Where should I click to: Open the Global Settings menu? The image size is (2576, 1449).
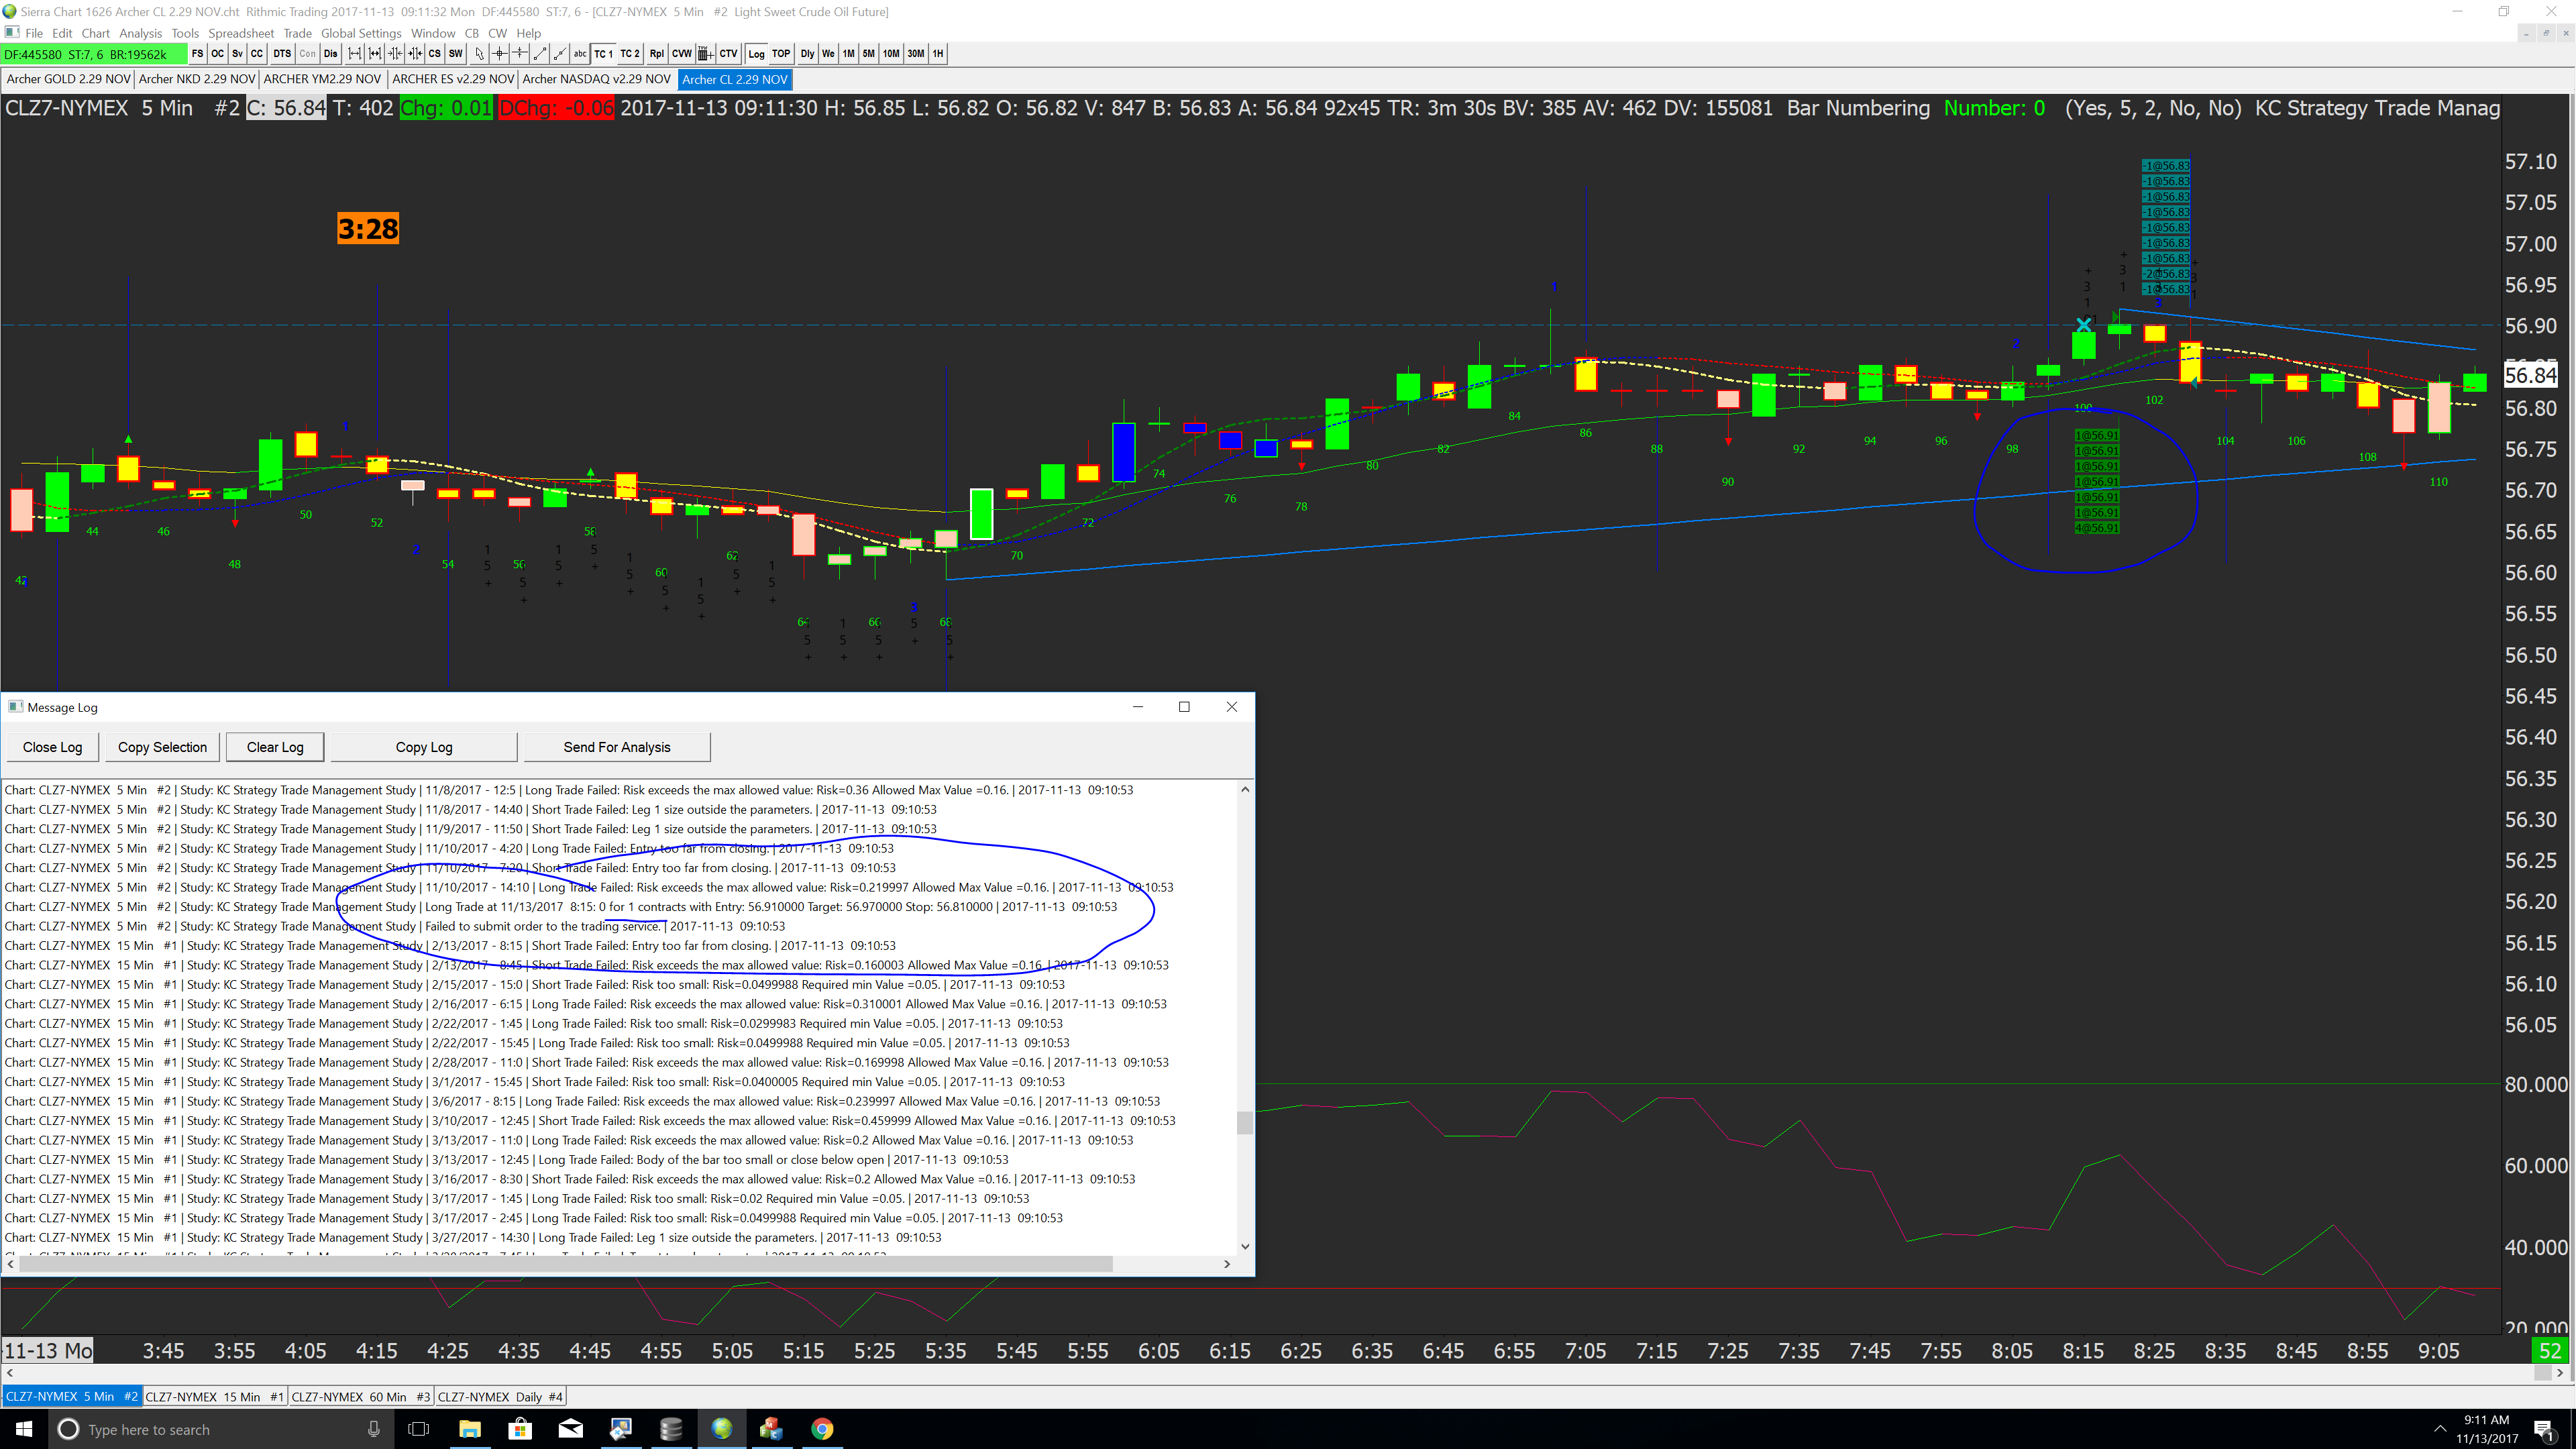[x=360, y=33]
